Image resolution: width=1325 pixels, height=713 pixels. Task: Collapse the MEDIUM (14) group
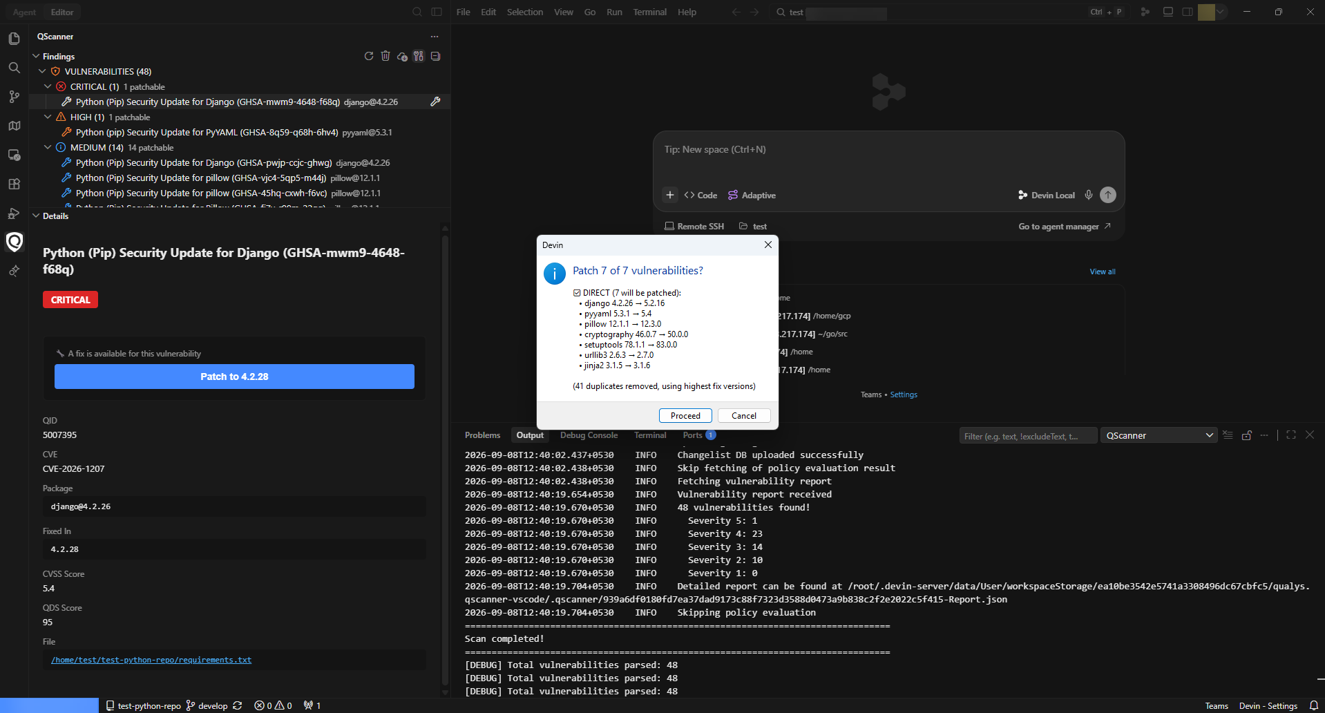[x=48, y=147]
